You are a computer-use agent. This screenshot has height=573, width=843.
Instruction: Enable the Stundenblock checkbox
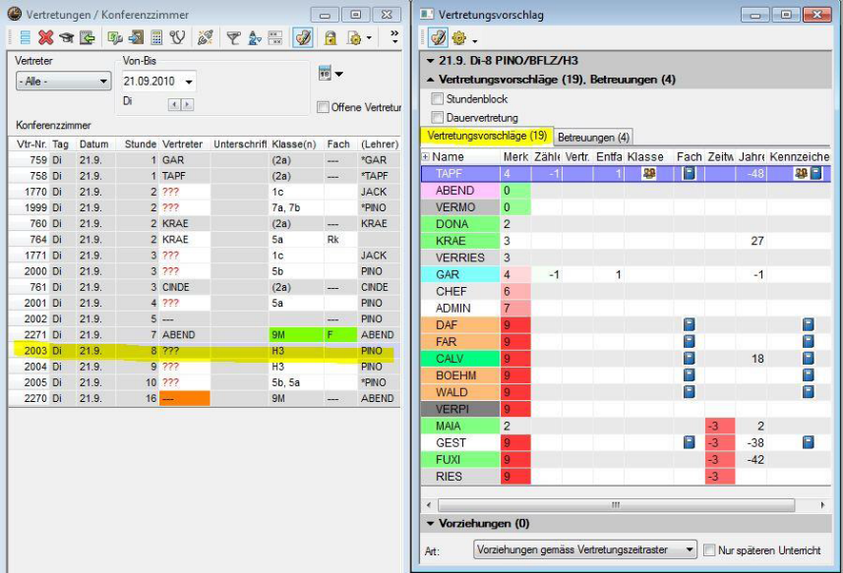tap(438, 99)
